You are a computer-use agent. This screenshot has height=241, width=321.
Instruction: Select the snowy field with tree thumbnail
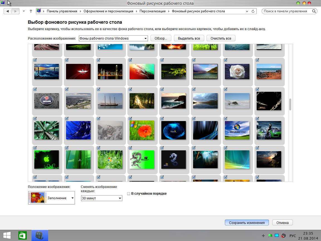coord(237,101)
